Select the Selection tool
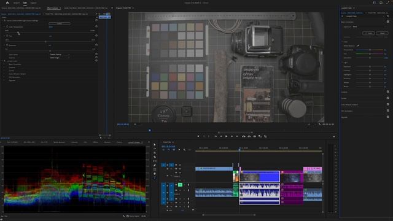Screen dimensions: 393x221 click(155, 145)
